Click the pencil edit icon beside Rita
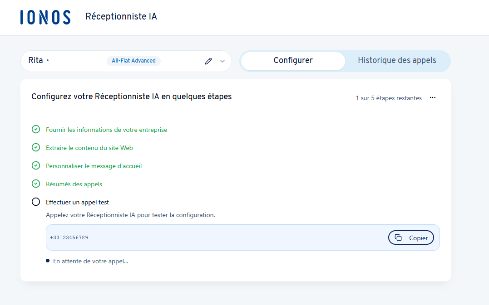 [x=208, y=61]
